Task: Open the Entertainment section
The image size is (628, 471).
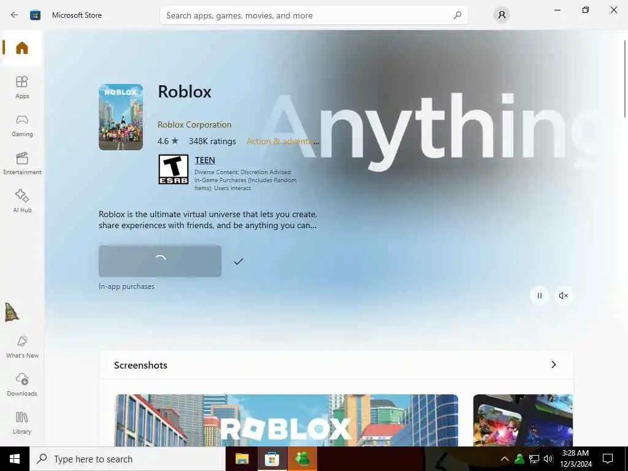Action: coord(22,163)
